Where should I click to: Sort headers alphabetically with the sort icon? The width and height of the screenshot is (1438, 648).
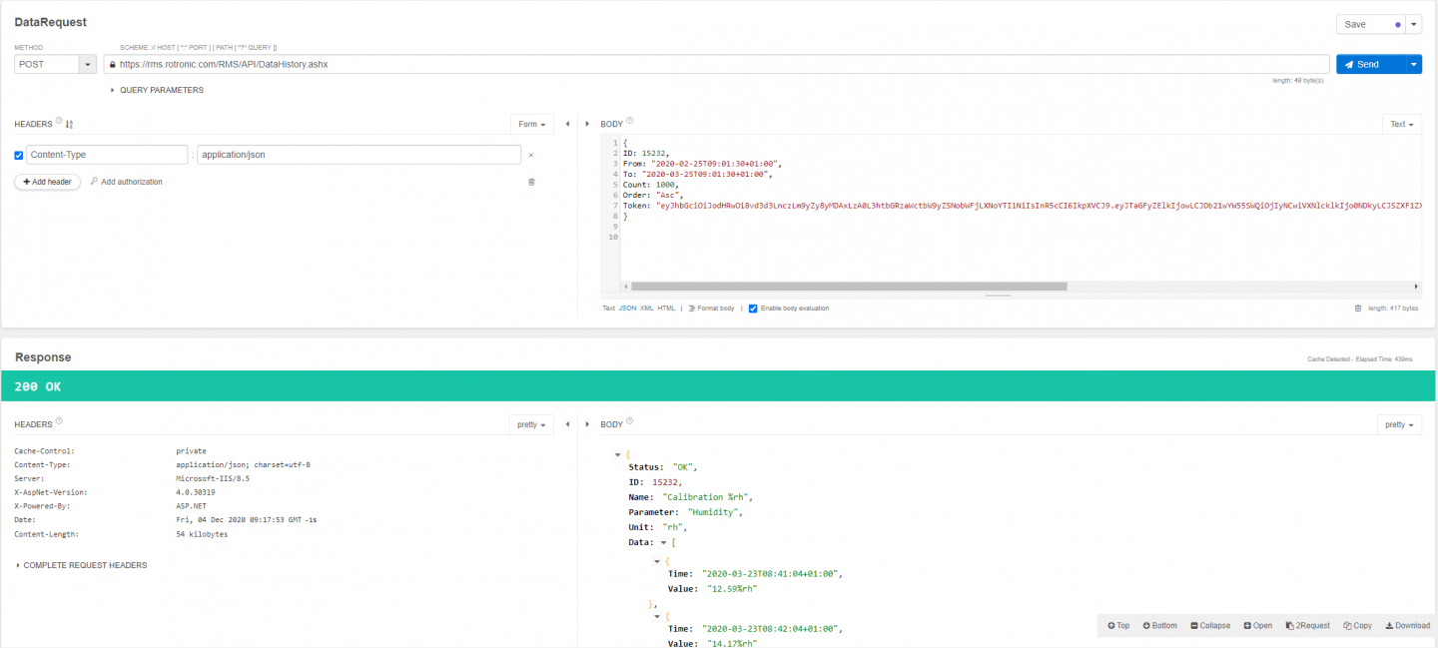coord(70,124)
